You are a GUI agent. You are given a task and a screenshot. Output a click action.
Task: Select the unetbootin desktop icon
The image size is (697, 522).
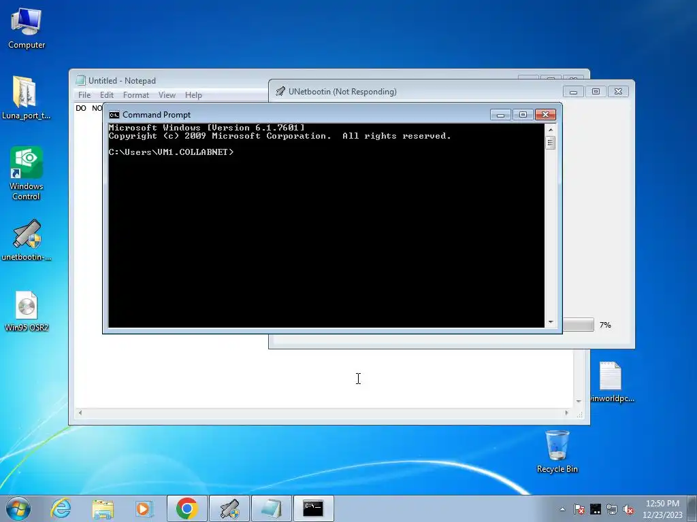coord(27,240)
